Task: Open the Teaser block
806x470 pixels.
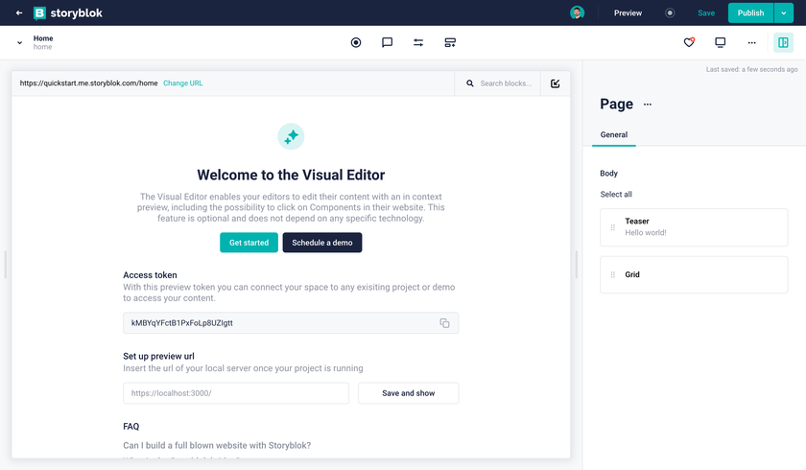Action: [x=694, y=227]
